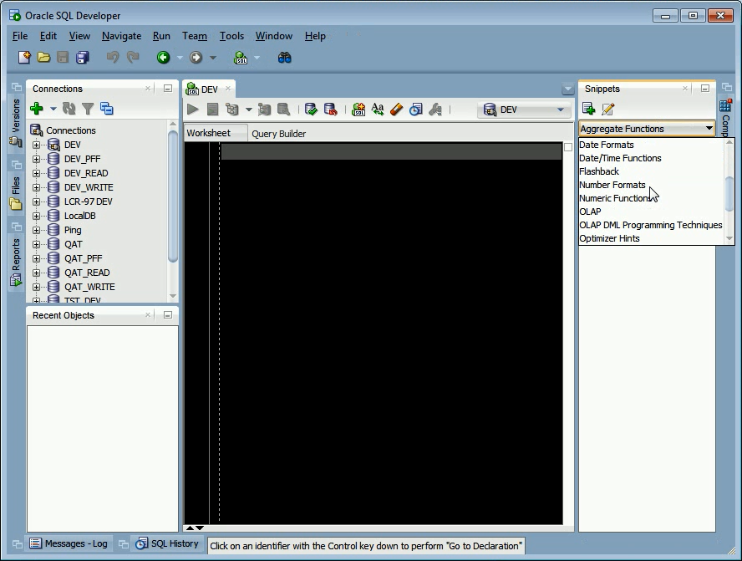This screenshot has width=742, height=561.
Task: Click the New file icon
Action: [x=24, y=58]
